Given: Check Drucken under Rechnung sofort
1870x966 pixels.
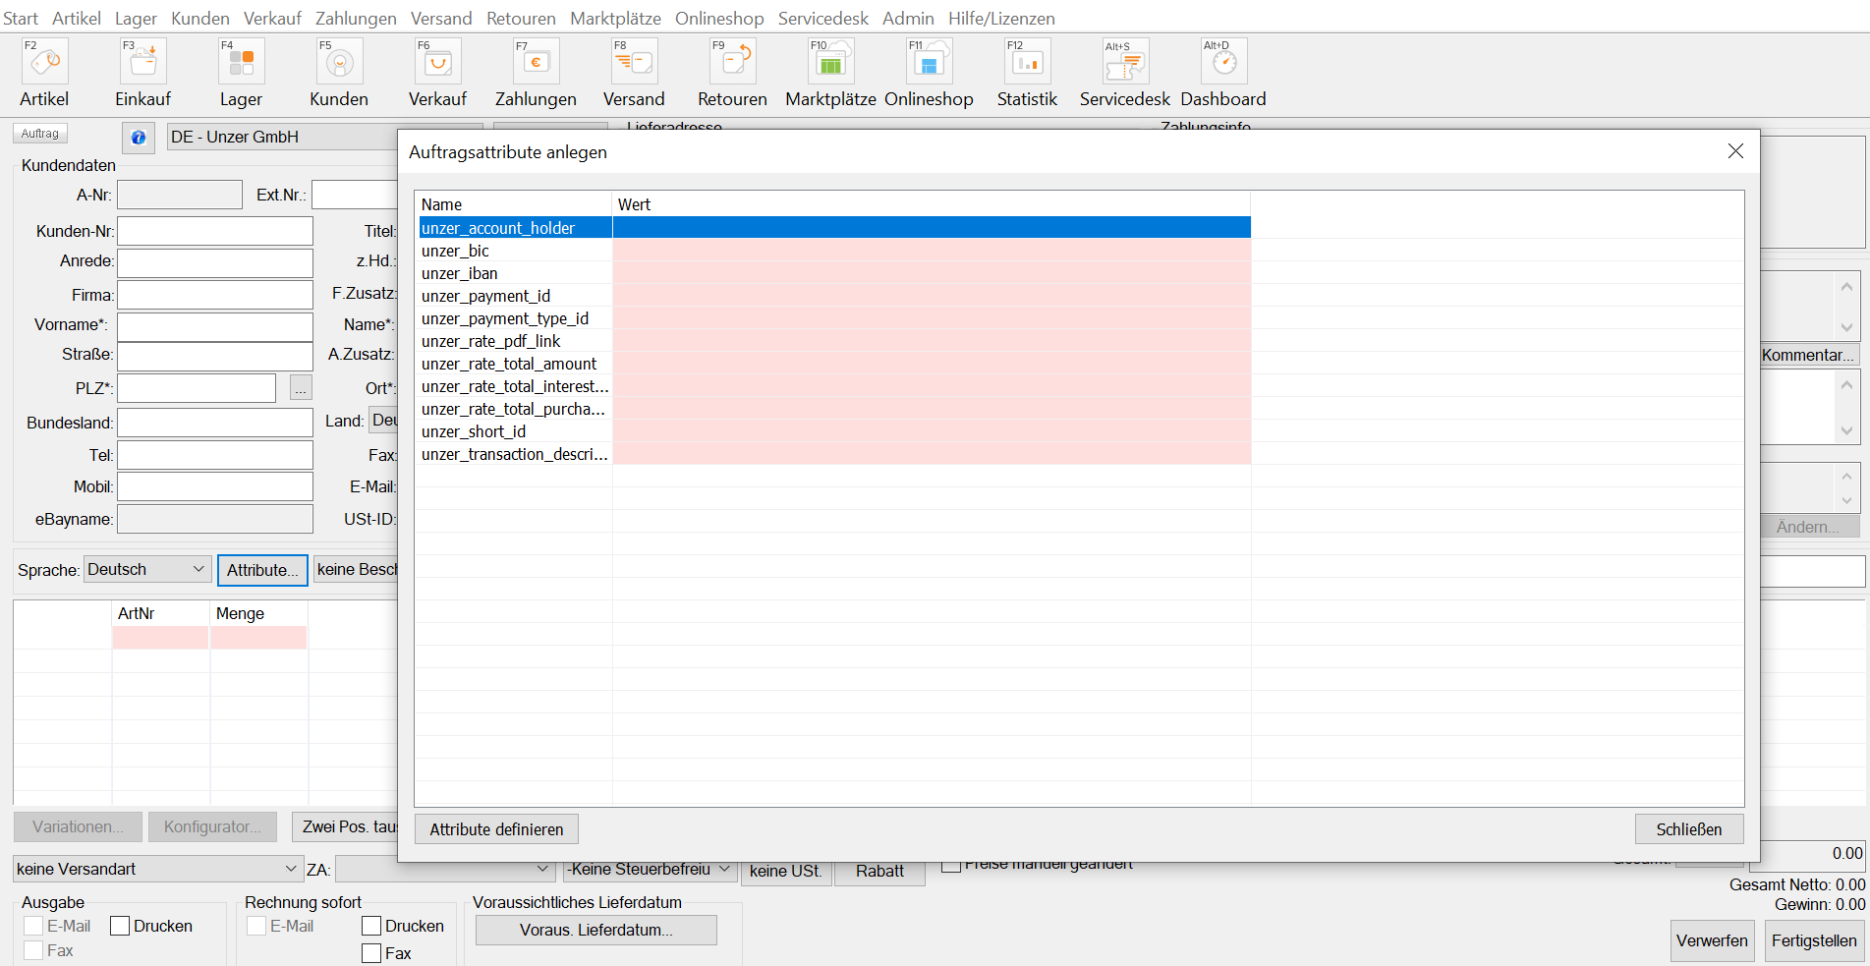Looking at the screenshot, I should 371,925.
